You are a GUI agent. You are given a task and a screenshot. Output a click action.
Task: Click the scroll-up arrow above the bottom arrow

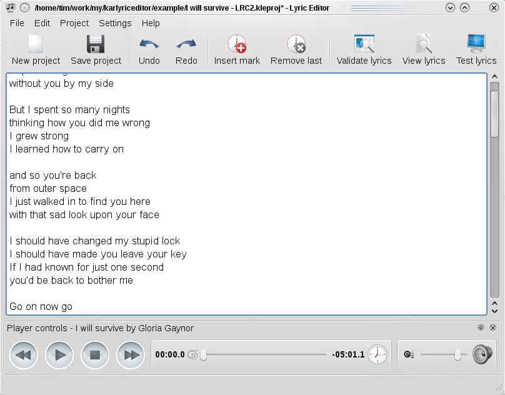coord(494,304)
